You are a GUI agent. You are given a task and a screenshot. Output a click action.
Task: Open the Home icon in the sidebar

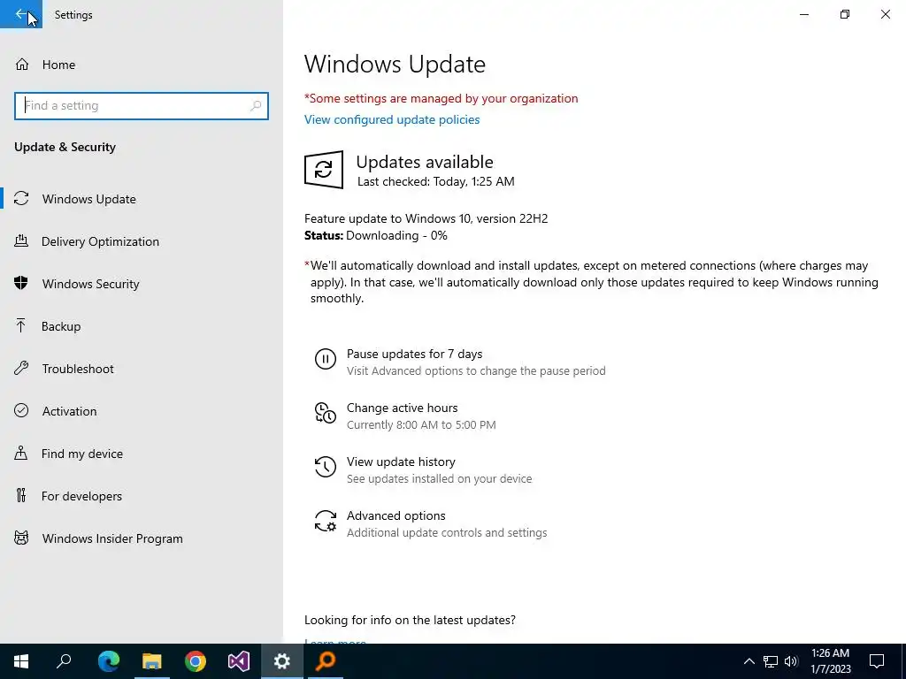pyautogui.click(x=22, y=64)
